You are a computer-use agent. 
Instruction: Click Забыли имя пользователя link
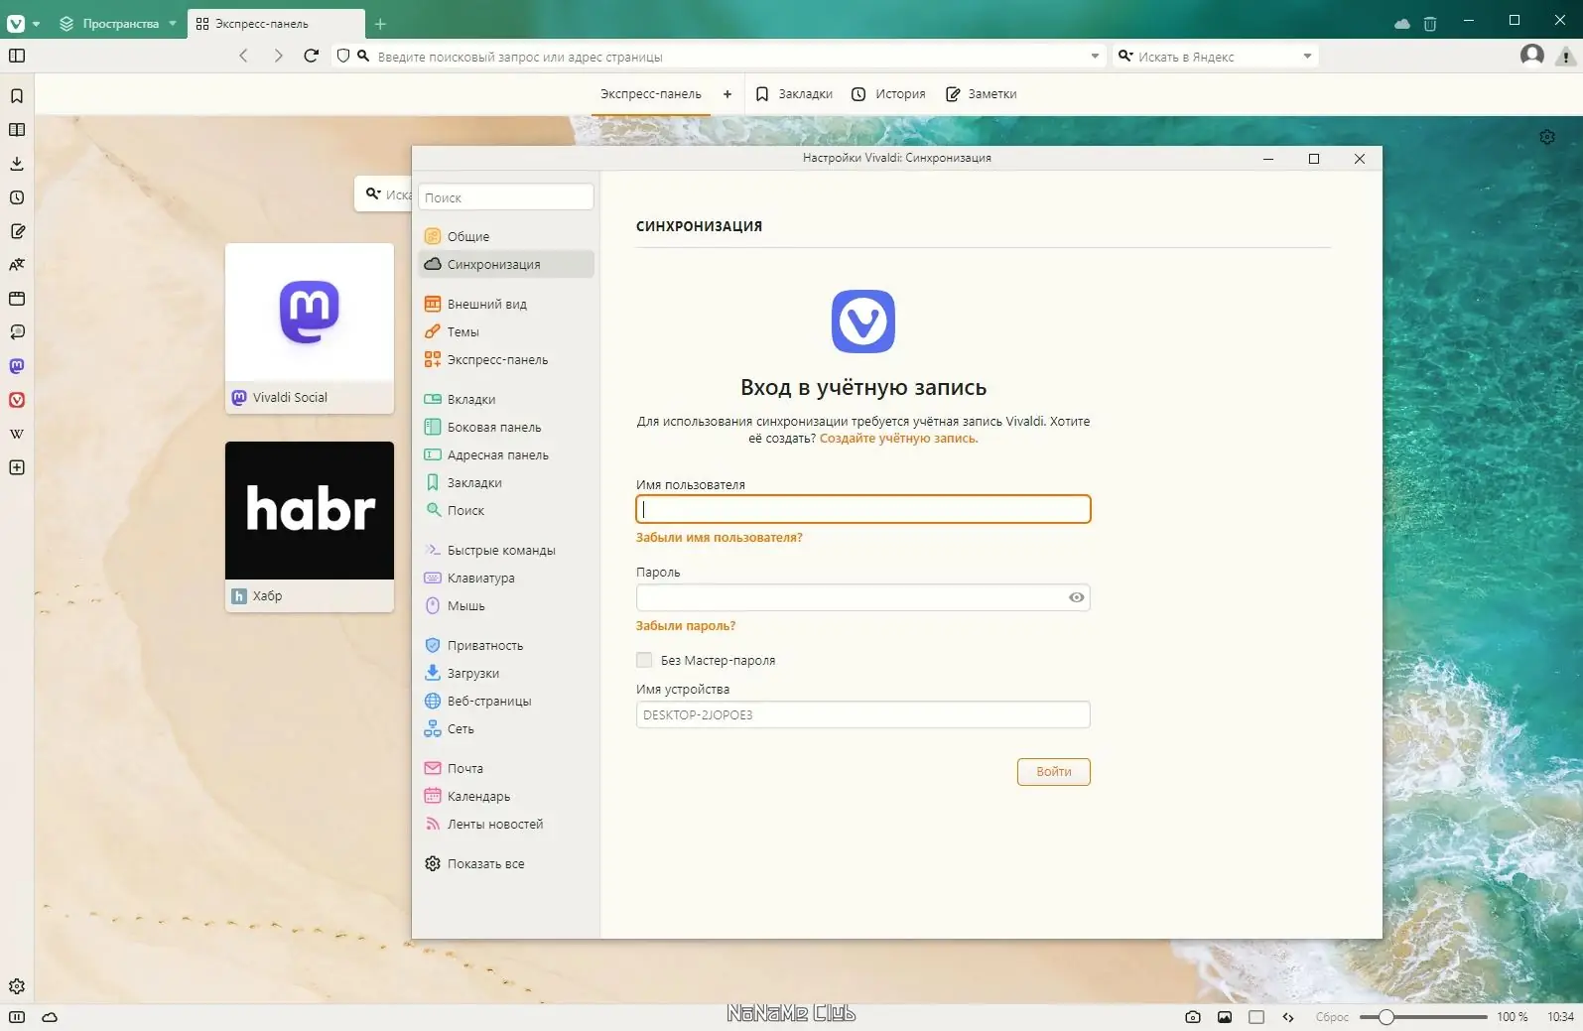tap(720, 538)
